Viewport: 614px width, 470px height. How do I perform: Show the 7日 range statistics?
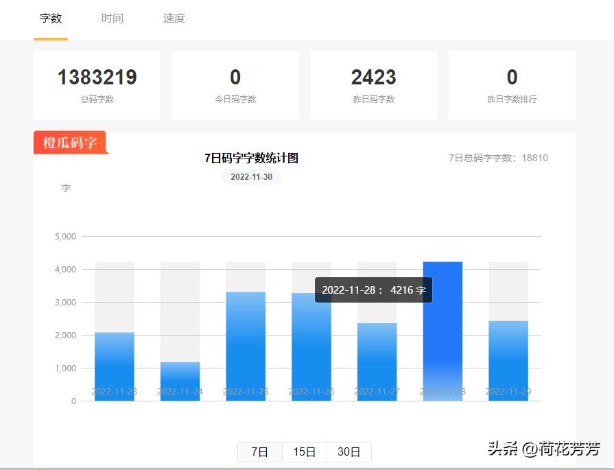pyautogui.click(x=260, y=452)
